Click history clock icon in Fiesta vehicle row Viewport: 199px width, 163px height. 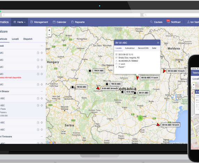(x=38, y=106)
